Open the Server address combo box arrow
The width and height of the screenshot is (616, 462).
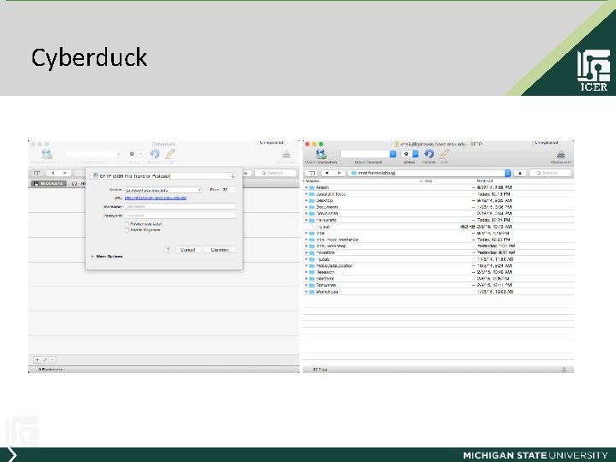click(199, 190)
